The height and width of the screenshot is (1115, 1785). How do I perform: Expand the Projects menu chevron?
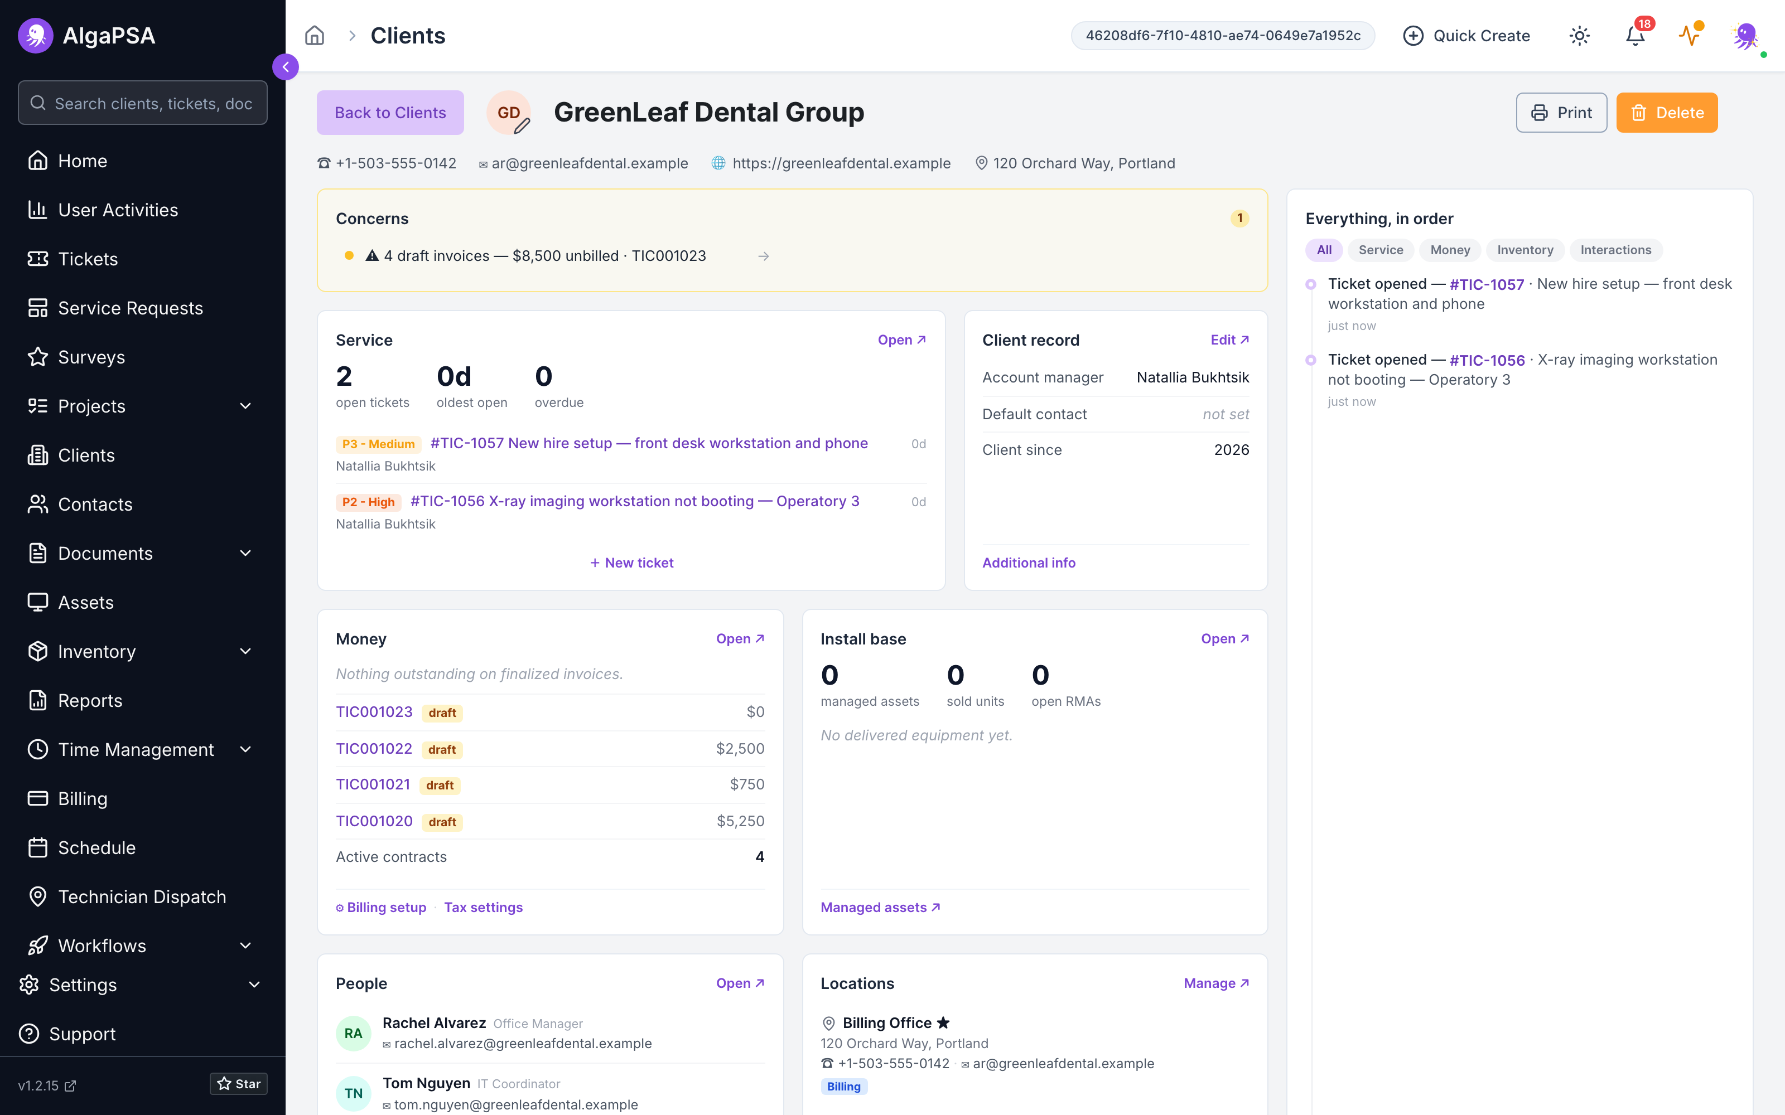tap(245, 406)
